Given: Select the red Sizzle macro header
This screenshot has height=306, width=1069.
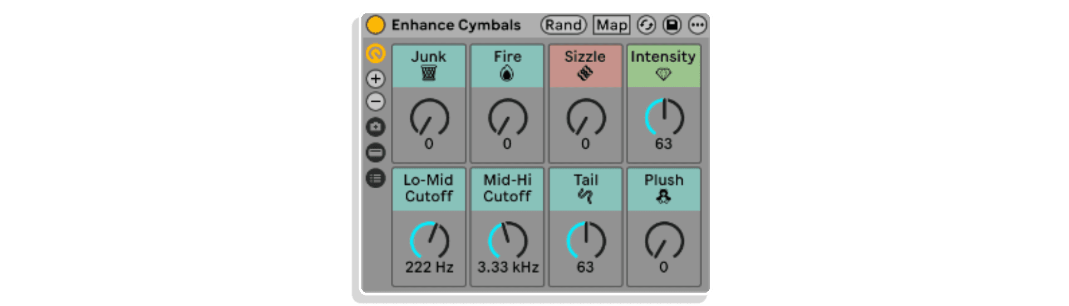Looking at the screenshot, I should pos(586,66).
